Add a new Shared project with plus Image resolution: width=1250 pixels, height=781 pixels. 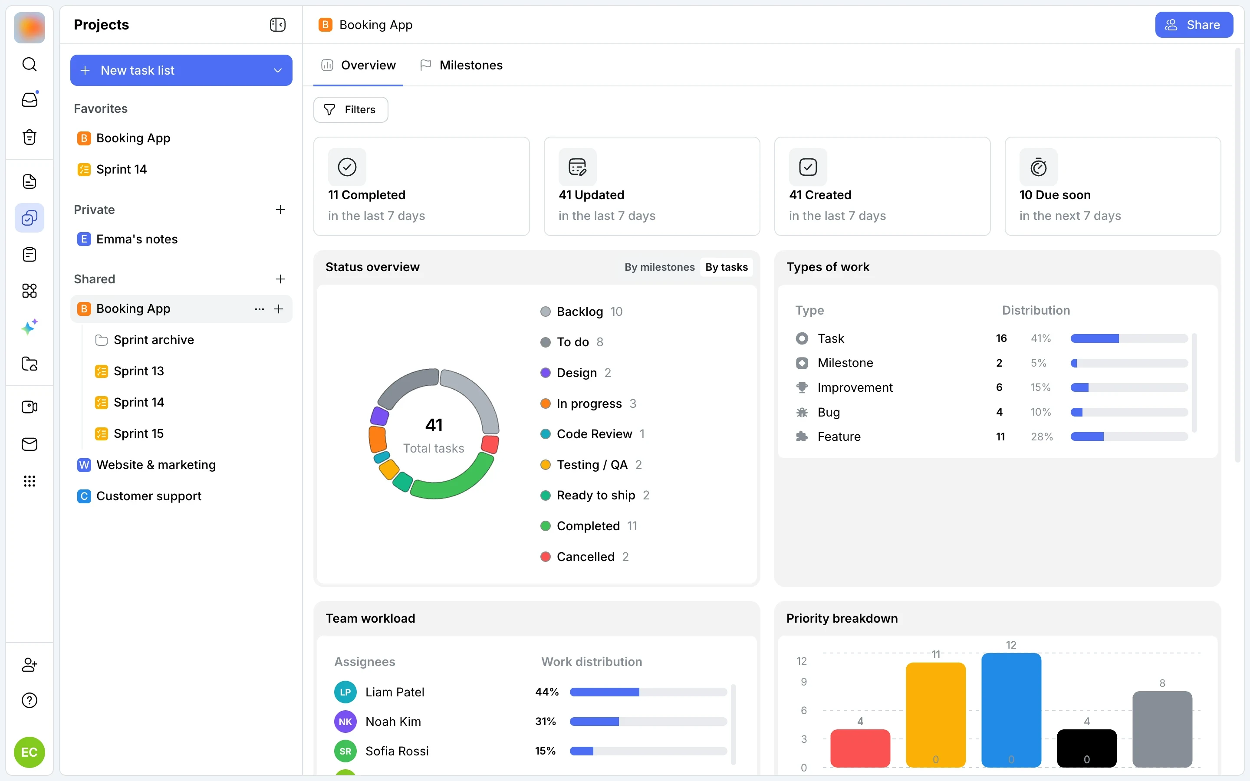pos(280,279)
